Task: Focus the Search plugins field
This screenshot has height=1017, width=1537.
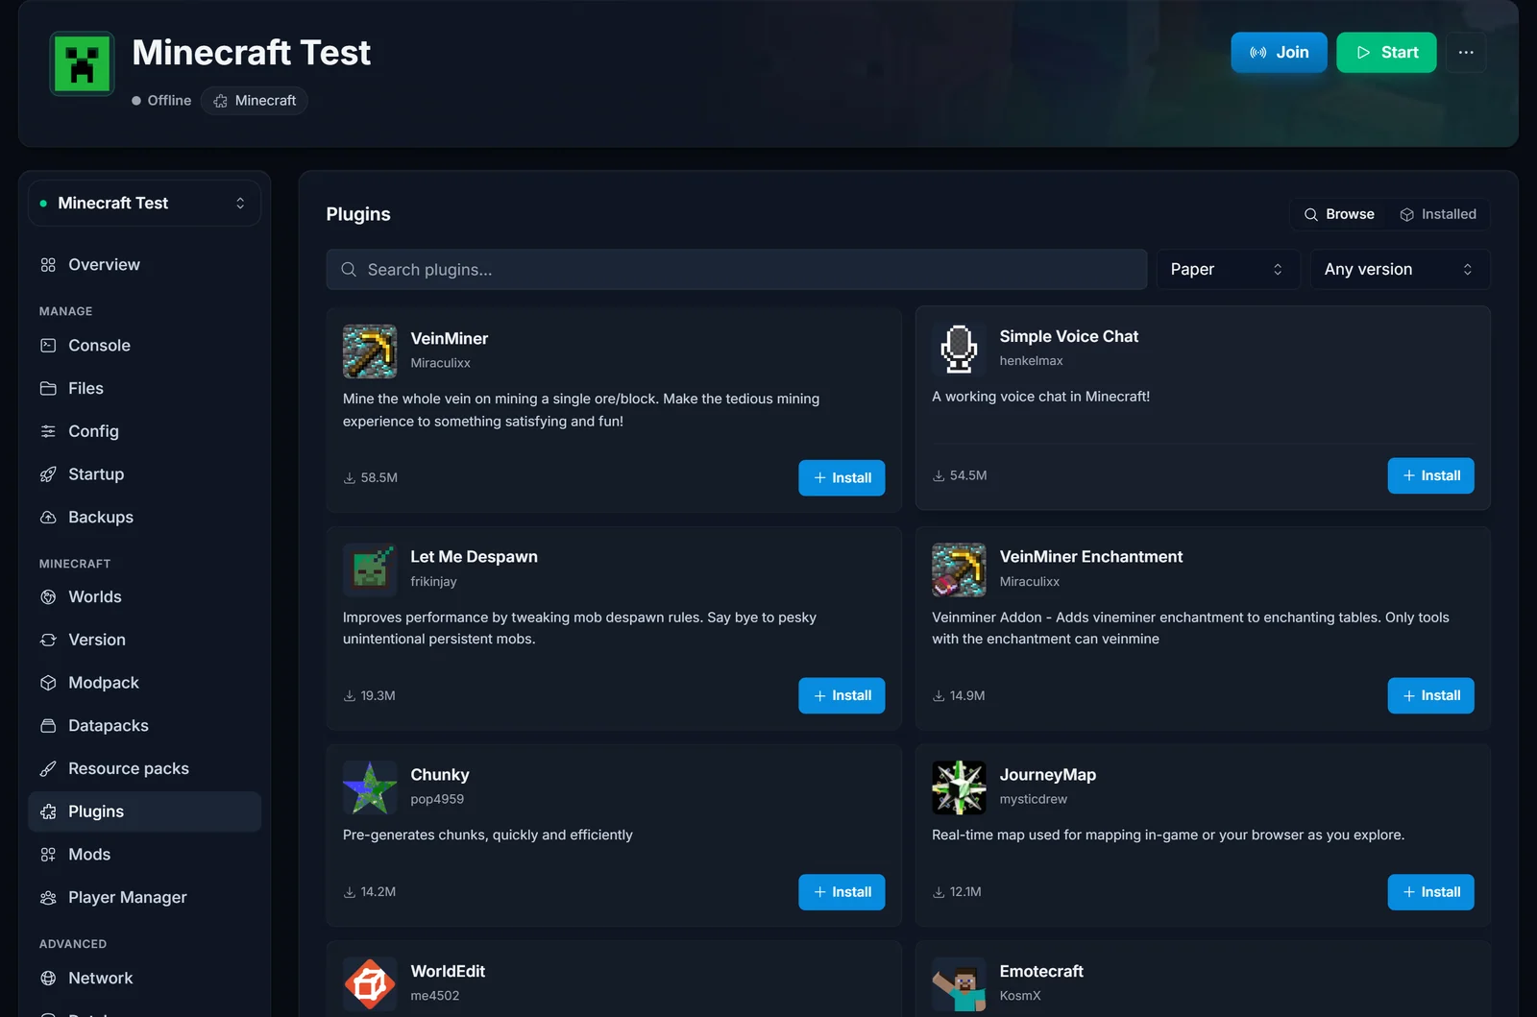Action: [737, 270]
